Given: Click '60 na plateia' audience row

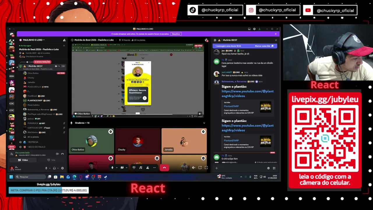Looking at the screenshot, I should coord(33,137).
